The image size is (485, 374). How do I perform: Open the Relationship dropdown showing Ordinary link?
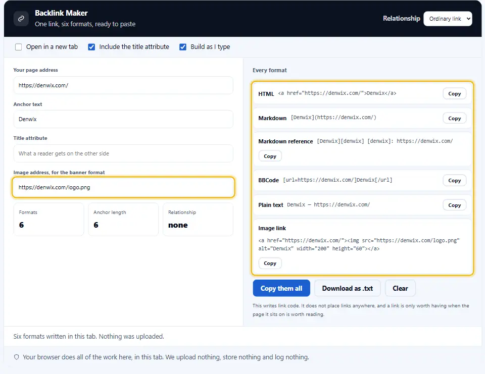448,19
